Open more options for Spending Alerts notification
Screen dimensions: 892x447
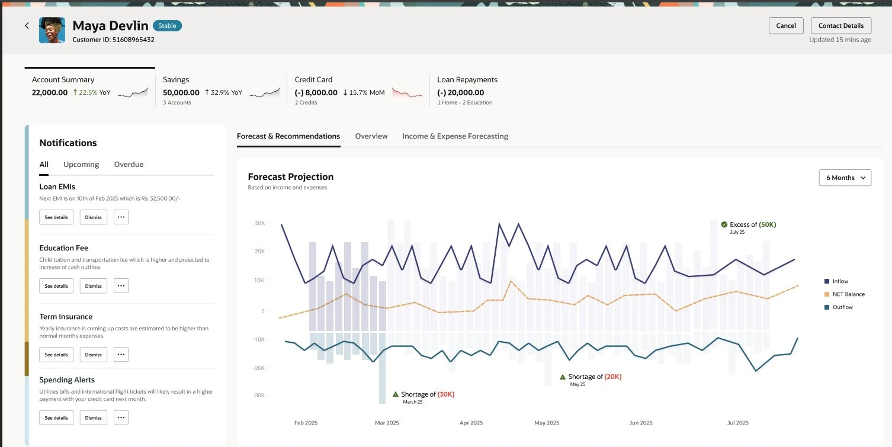click(x=121, y=417)
